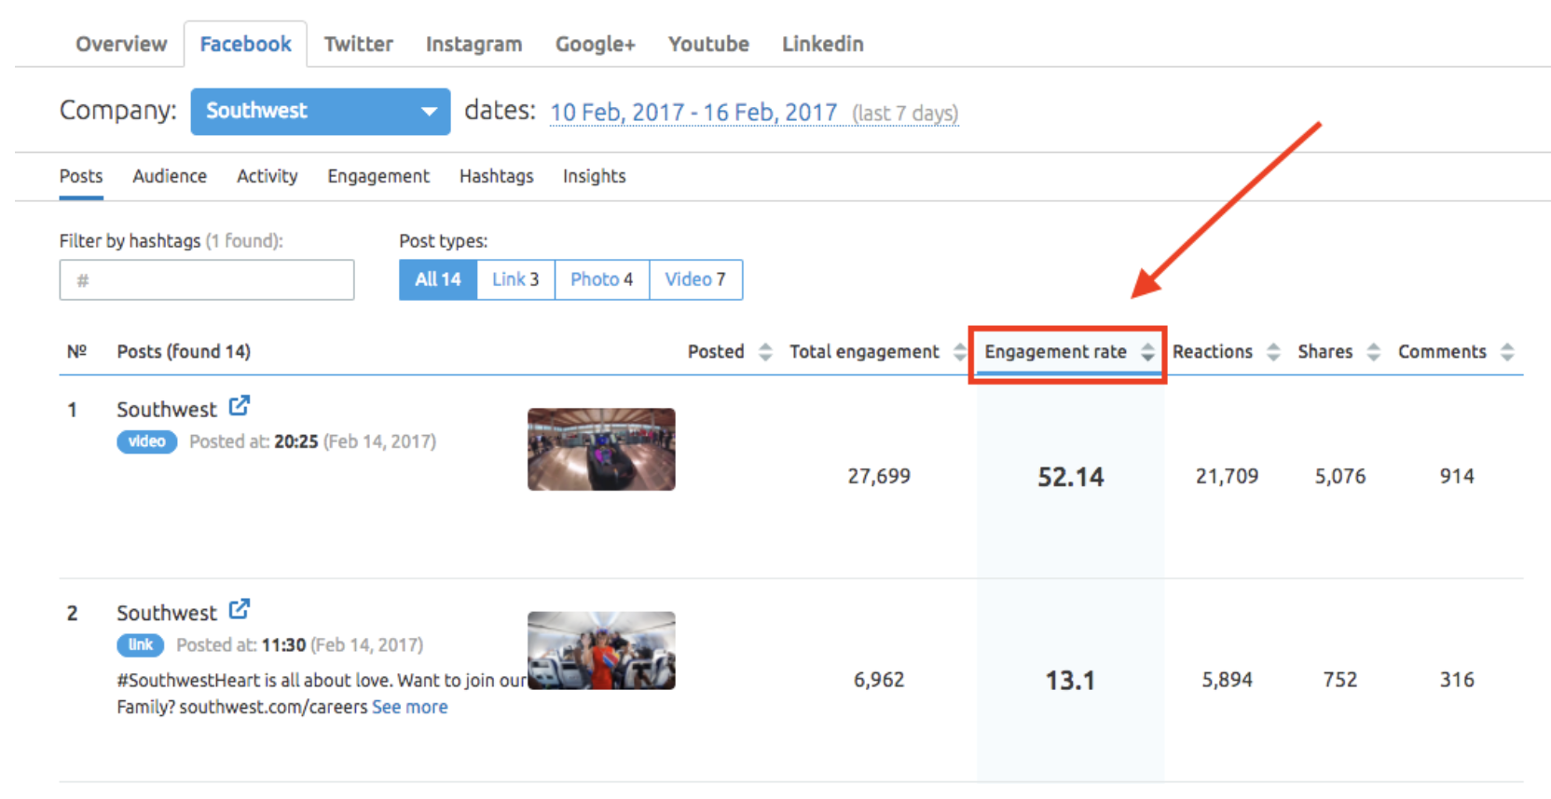Switch to the Activity sub-tab
The height and width of the screenshot is (799, 1551).
pos(267,176)
